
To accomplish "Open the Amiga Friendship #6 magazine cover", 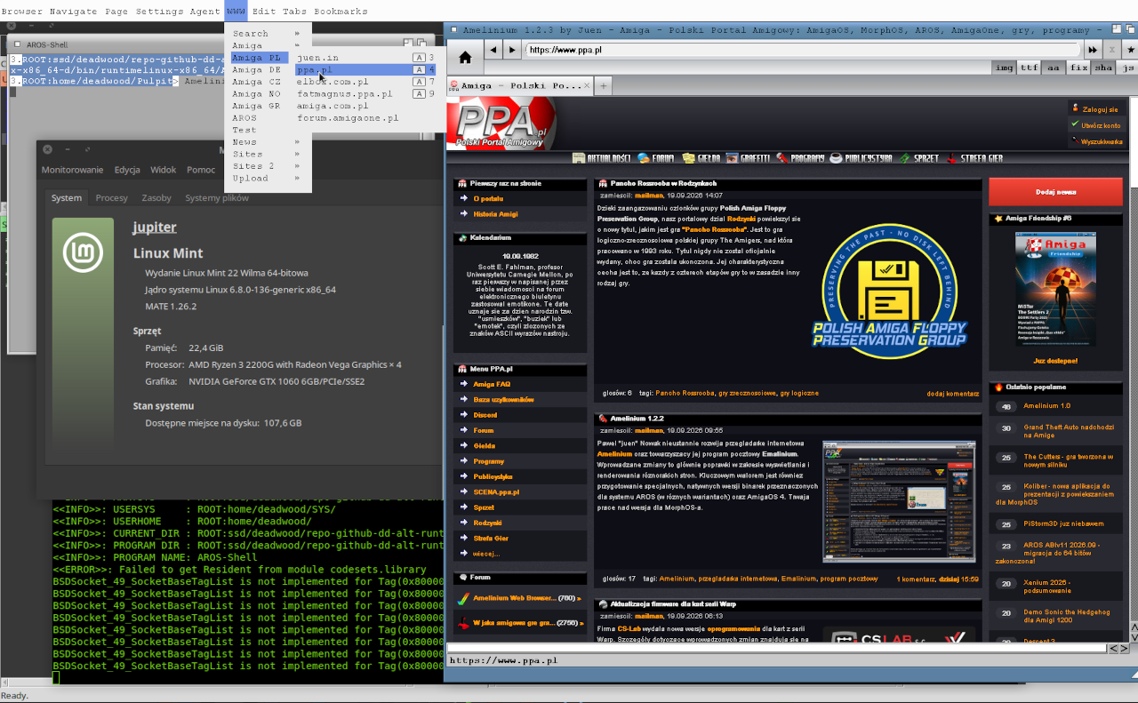I will click(1055, 290).
